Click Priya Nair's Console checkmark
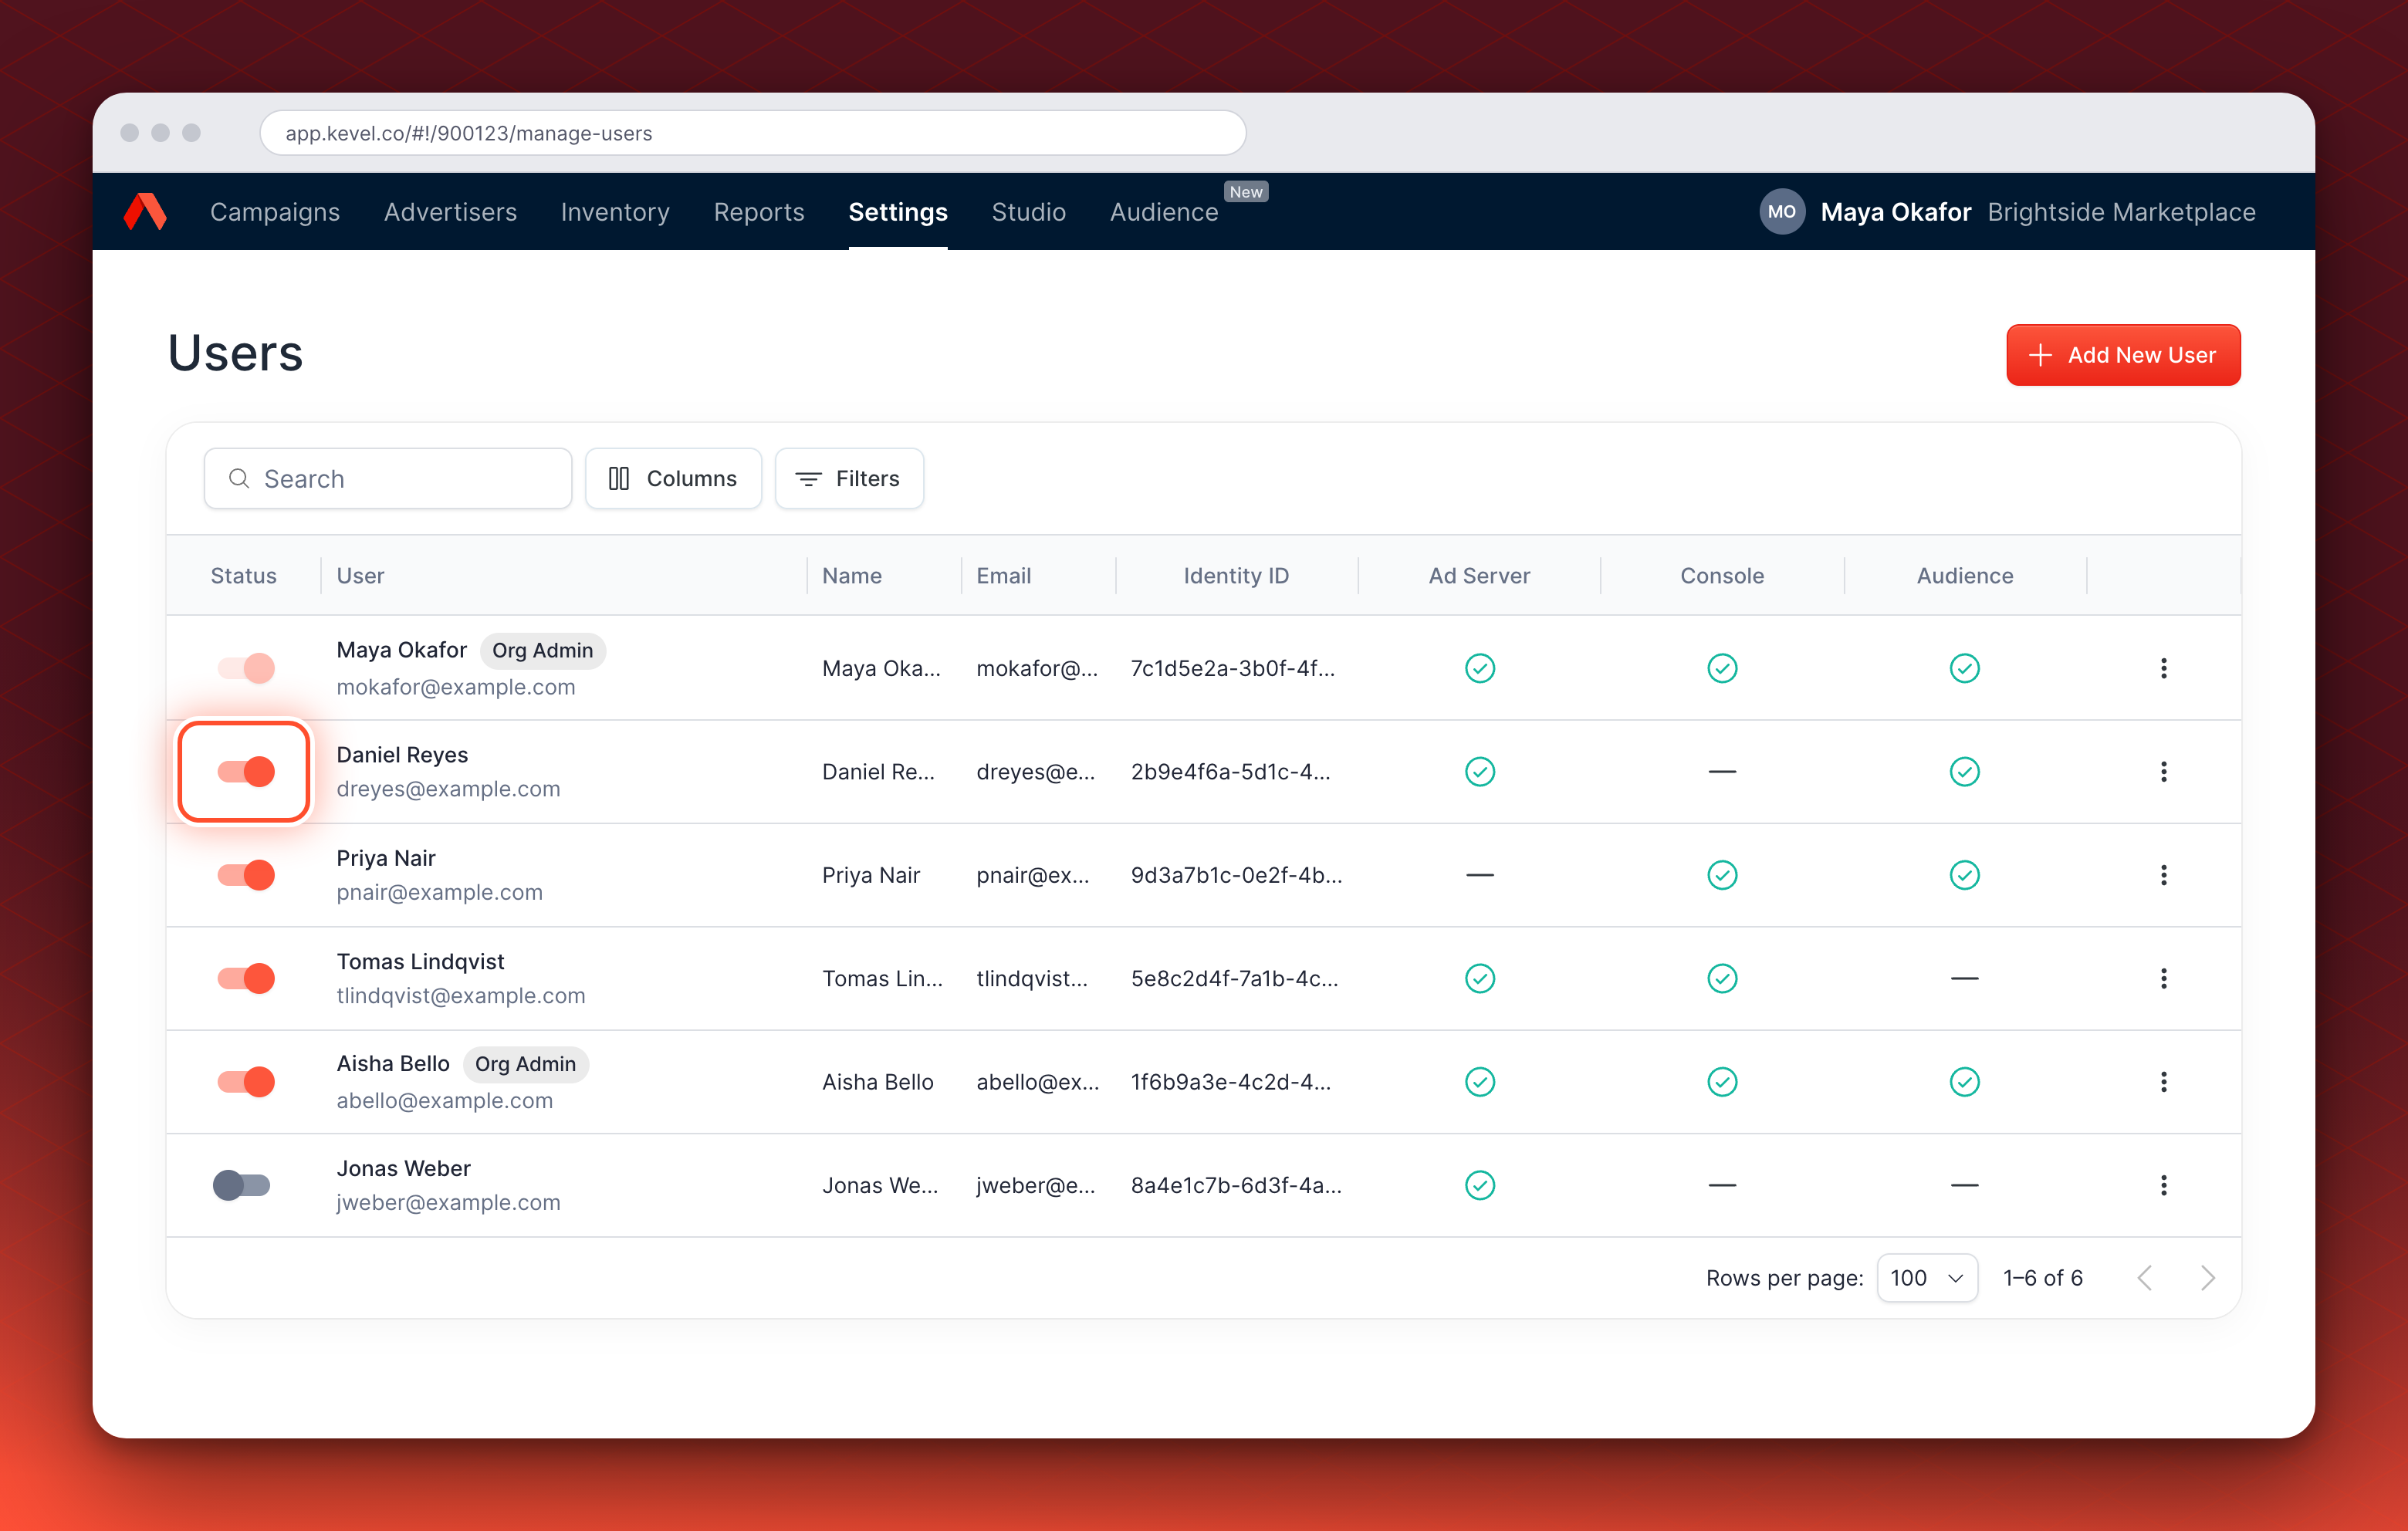2408x1531 pixels. [1722, 875]
